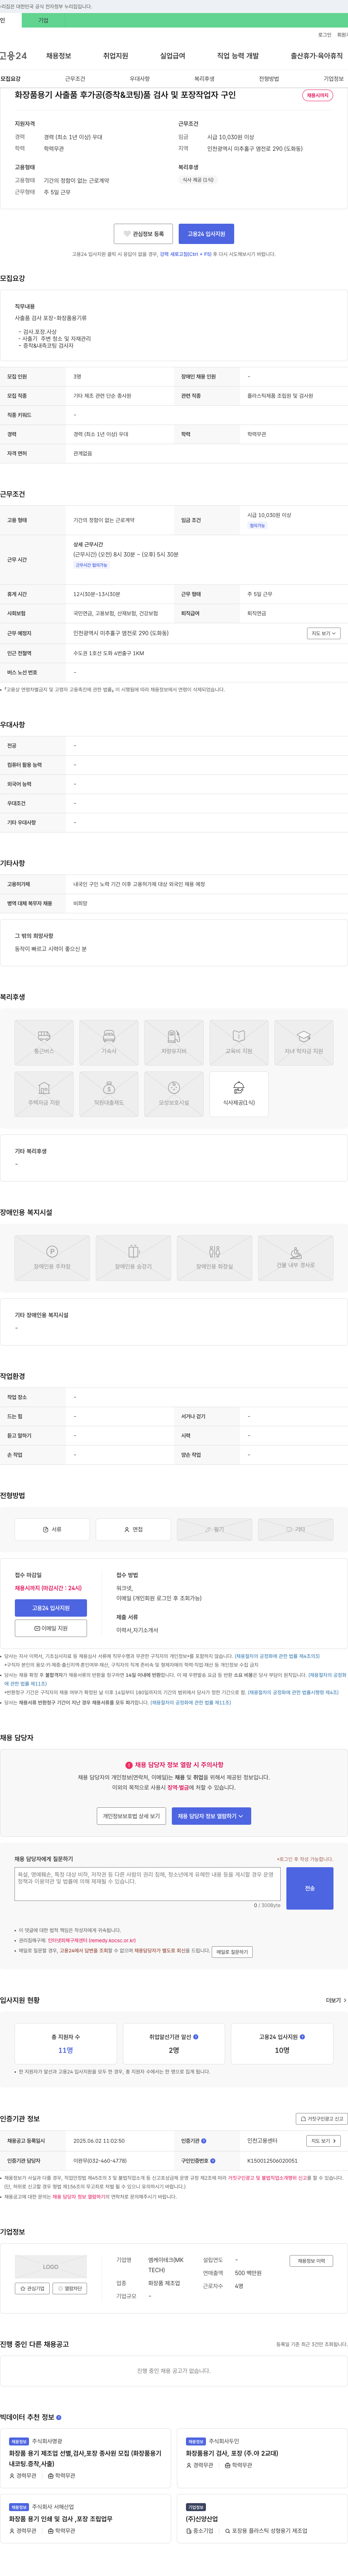Open the 실업급여 menu

pos(173,56)
